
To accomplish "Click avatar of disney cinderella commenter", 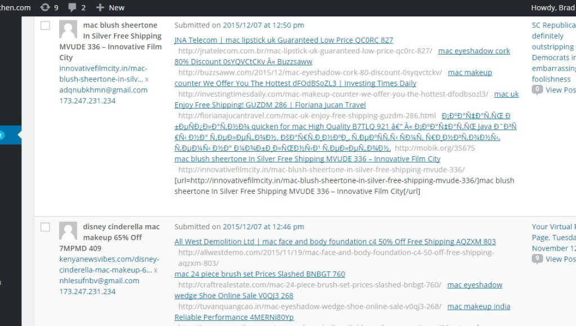I will (x=68, y=230).
